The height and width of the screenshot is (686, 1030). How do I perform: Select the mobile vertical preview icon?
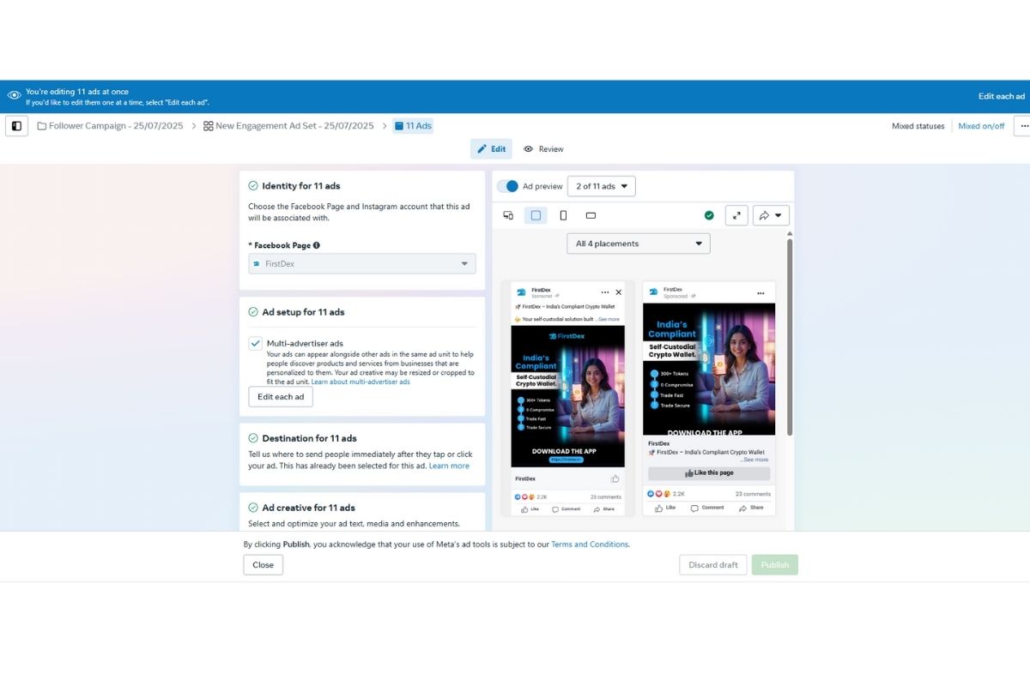click(563, 215)
